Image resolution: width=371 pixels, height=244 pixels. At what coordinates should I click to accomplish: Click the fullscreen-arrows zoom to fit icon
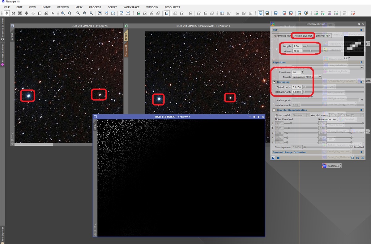[13, 13]
